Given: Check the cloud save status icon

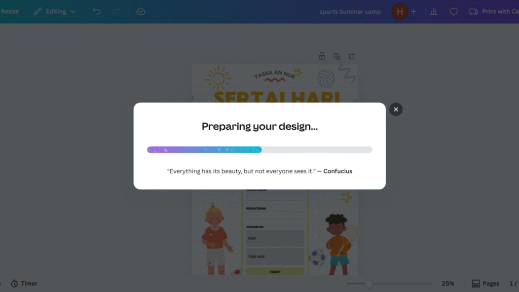Looking at the screenshot, I should [141, 11].
